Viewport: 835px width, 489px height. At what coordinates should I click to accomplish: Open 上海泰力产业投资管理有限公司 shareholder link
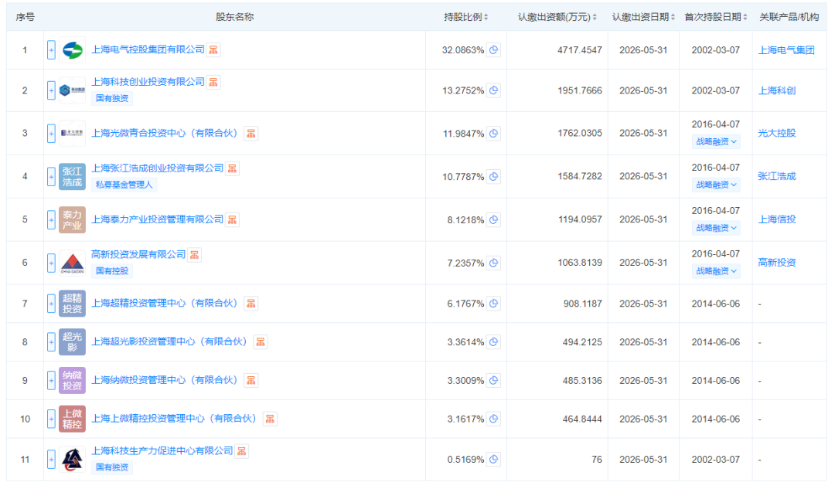point(157,219)
